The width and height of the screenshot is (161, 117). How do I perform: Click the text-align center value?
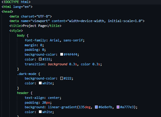pos(54,98)
